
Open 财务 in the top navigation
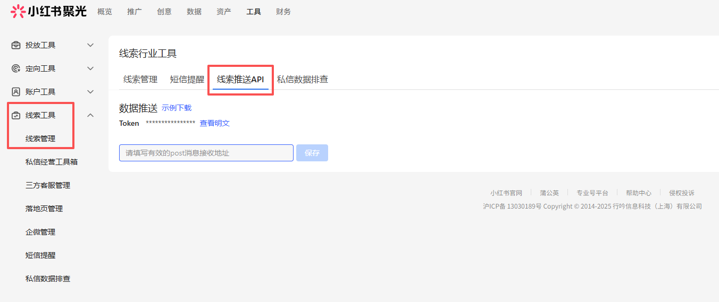[283, 12]
